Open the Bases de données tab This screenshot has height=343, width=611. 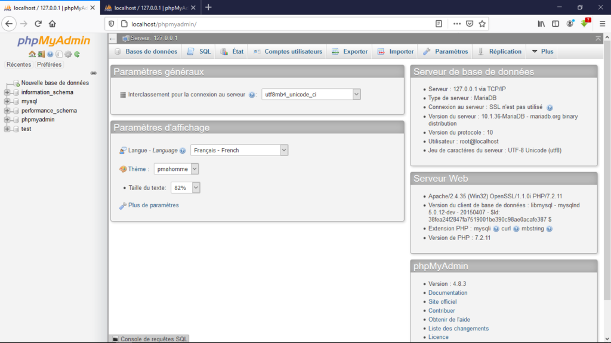pyautogui.click(x=146, y=51)
